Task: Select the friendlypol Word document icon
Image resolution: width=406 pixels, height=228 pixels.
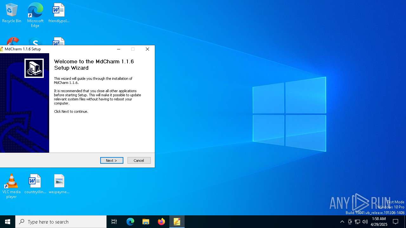Action: pos(59,13)
